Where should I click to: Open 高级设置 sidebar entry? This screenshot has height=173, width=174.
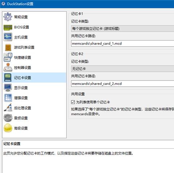(34, 128)
